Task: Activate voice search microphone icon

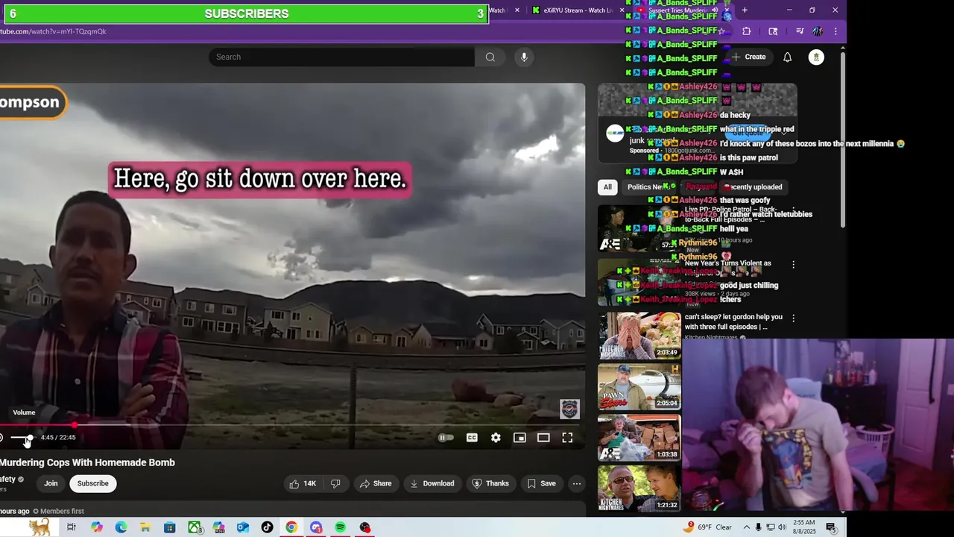Action: tap(524, 57)
